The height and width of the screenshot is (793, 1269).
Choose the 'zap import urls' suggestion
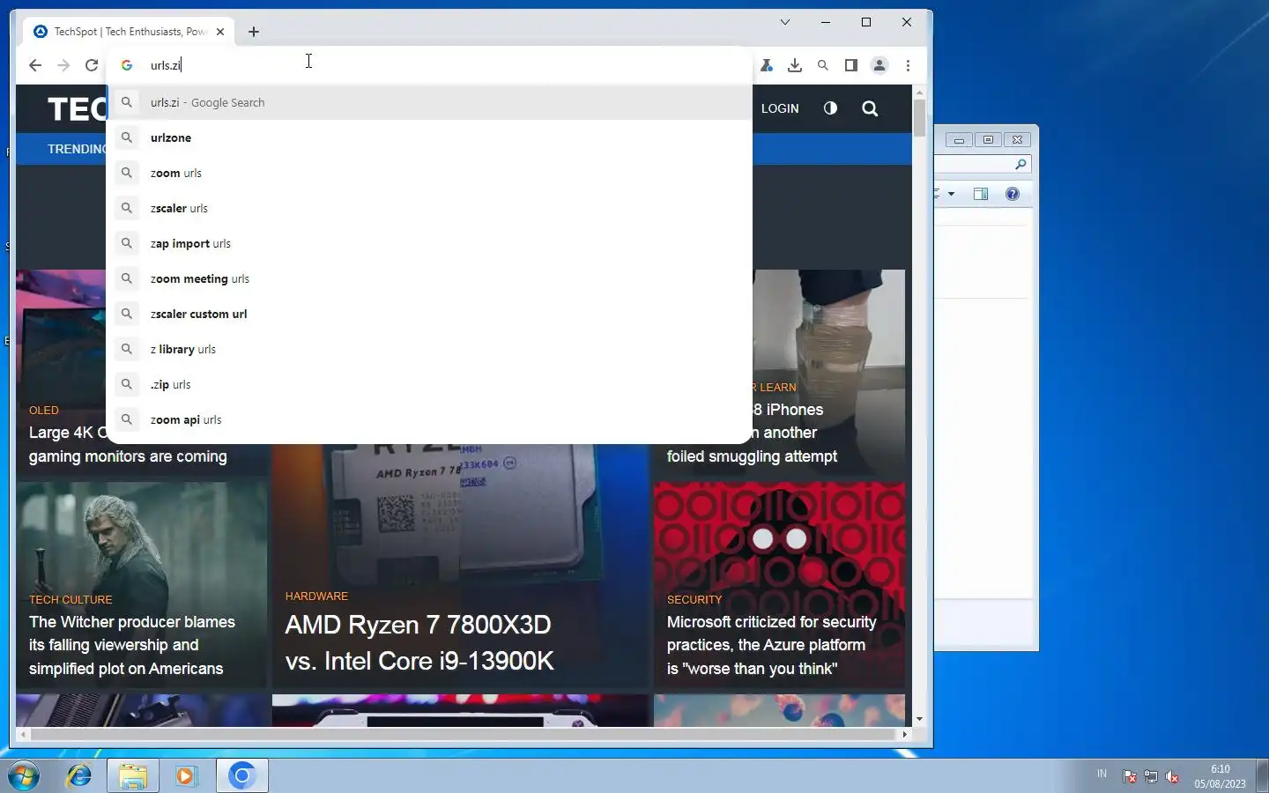[429, 243]
